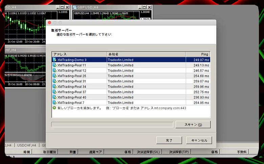This screenshot has width=264, height=164.
Task: Click the 259.96 ms ping value
Action: point(201,87)
